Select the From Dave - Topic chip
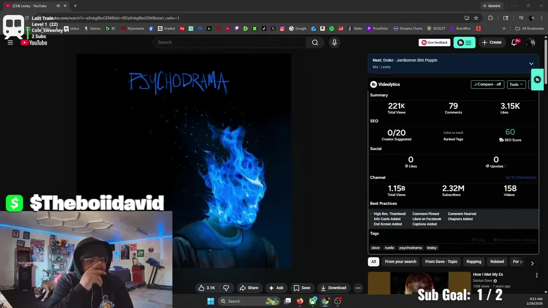This screenshot has height=308, width=548. coord(441,261)
